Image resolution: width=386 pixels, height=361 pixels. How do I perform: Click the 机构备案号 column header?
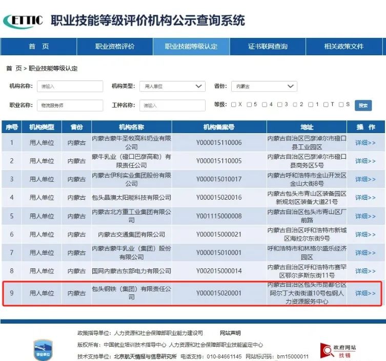(219, 127)
